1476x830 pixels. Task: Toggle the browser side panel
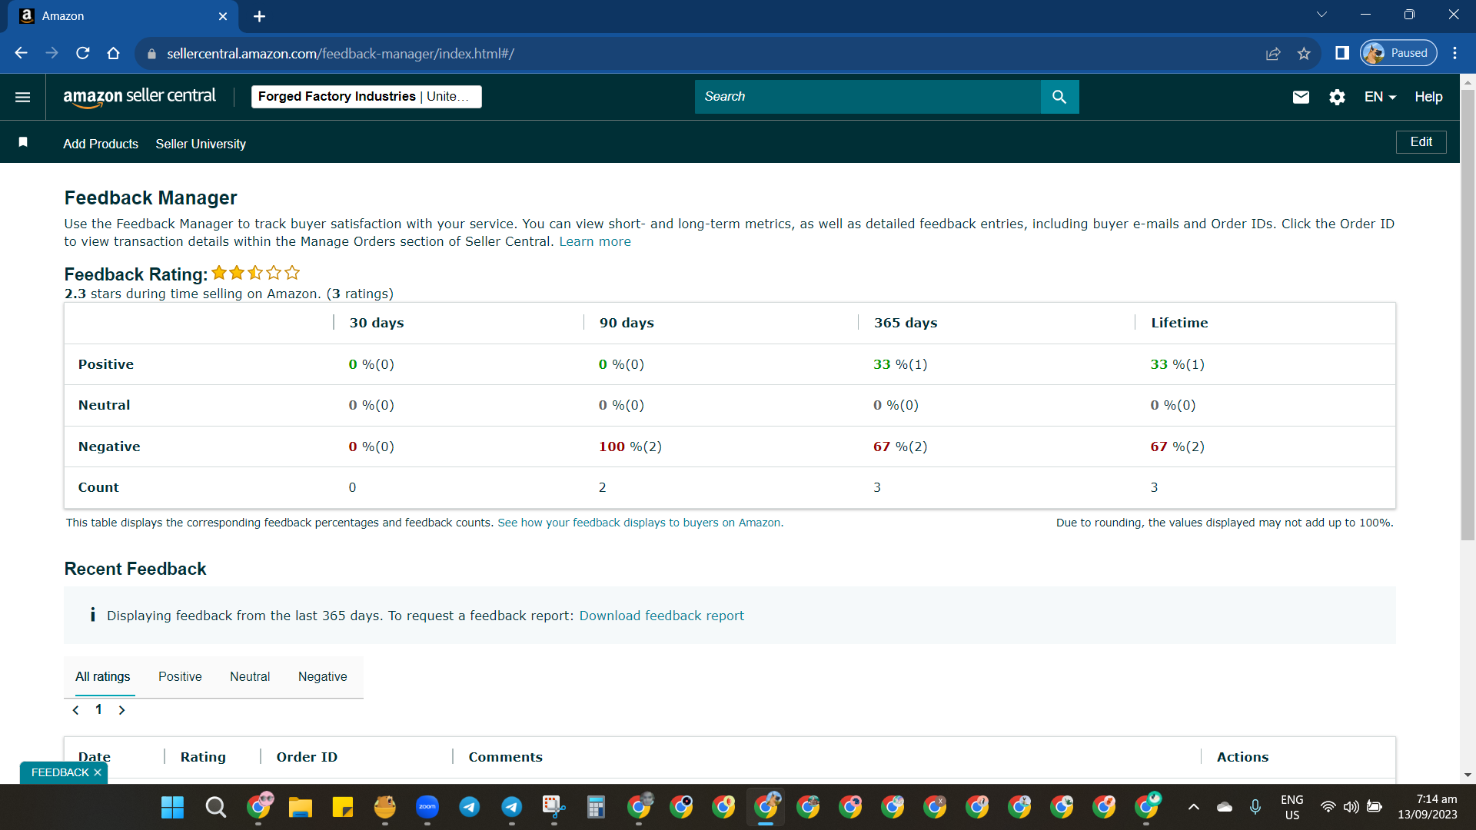(1342, 53)
